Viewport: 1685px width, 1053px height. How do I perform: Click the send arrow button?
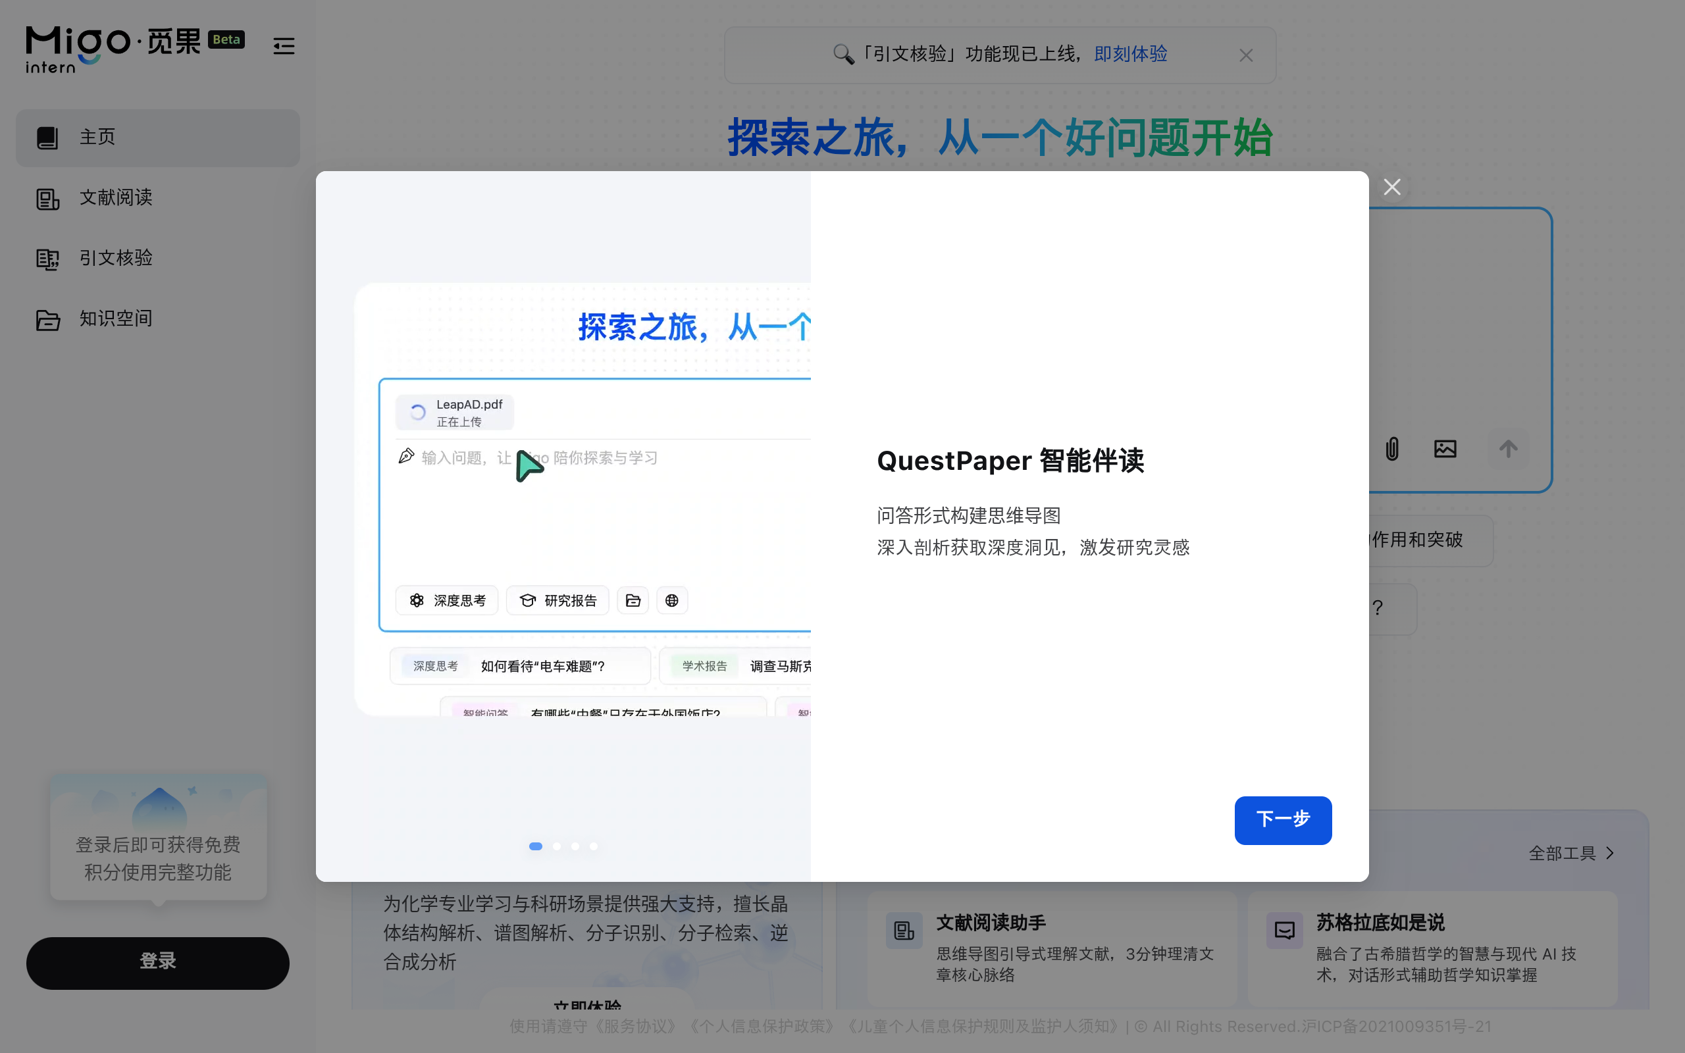[x=1508, y=448]
